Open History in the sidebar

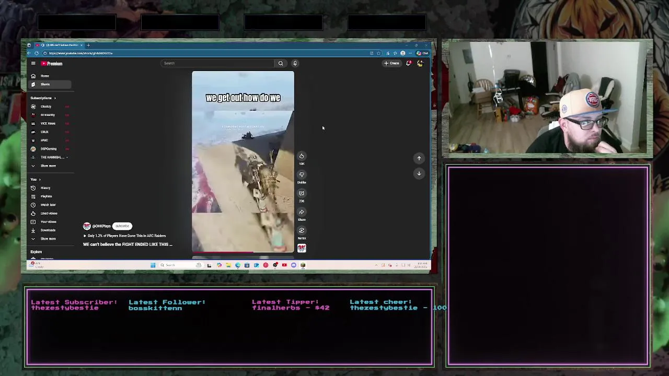tap(50, 188)
